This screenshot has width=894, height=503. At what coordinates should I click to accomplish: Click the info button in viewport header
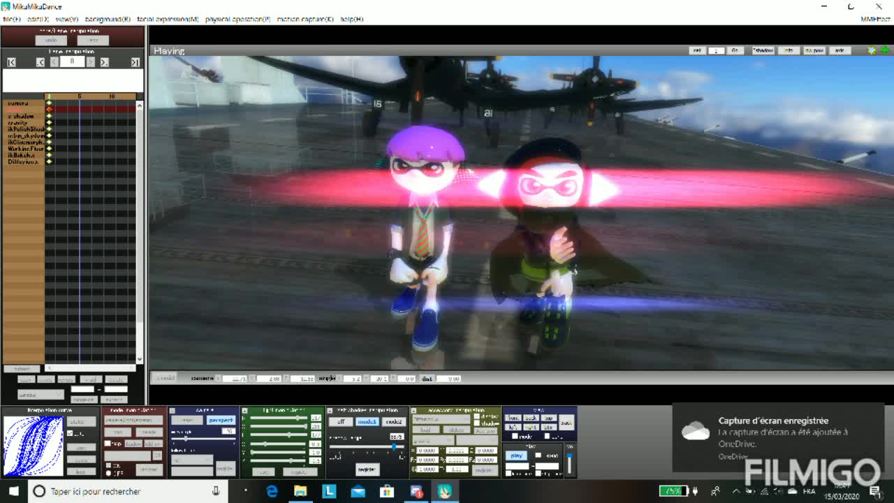tap(789, 50)
